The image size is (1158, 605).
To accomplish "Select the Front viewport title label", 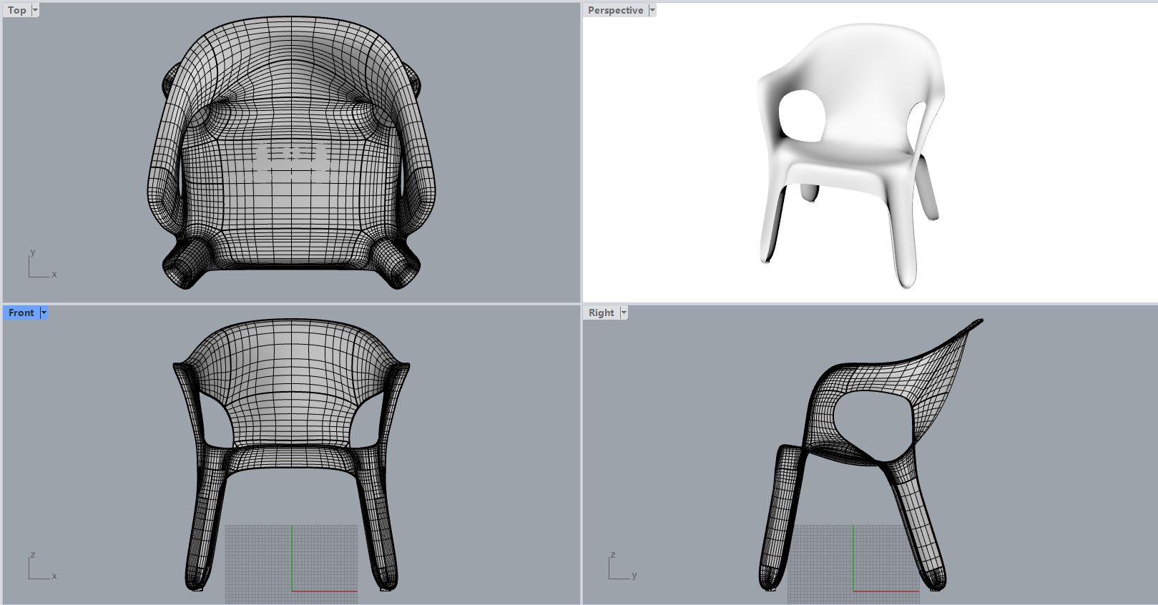I will click(x=21, y=313).
